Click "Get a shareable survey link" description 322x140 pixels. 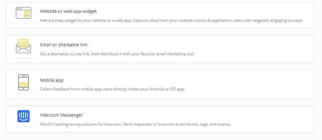(117, 54)
